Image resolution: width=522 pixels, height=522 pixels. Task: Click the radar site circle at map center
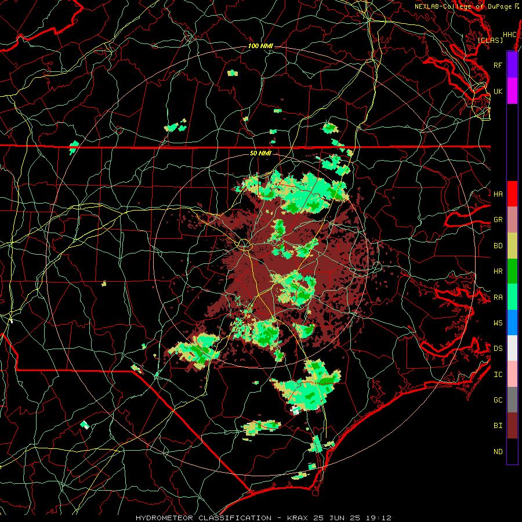244,245
